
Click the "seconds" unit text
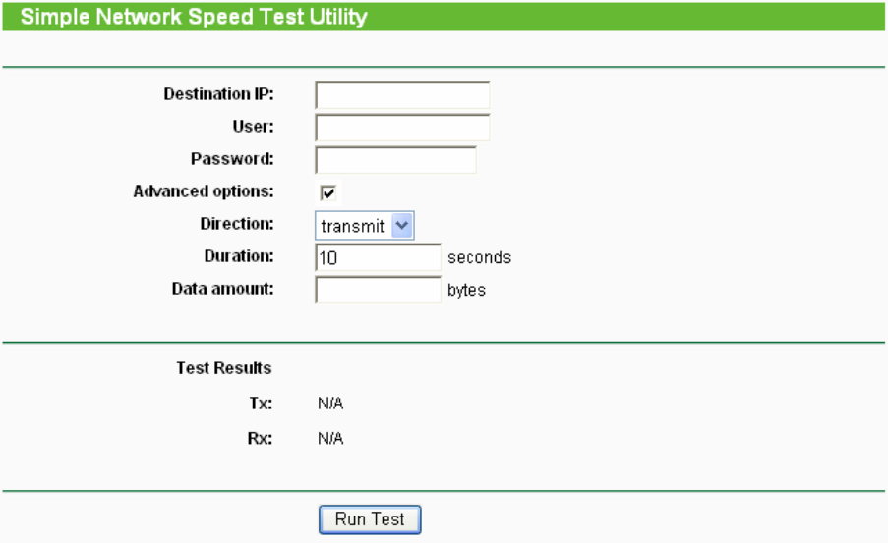click(479, 258)
